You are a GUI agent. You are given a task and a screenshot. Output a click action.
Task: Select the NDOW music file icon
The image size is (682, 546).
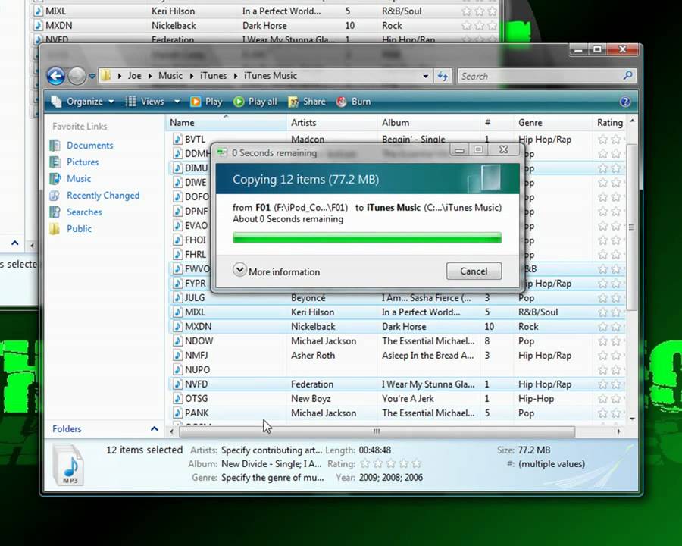[177, 341]
